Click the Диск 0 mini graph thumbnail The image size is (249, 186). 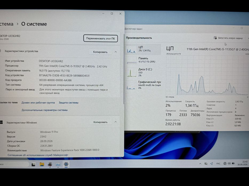pos(132,73)
